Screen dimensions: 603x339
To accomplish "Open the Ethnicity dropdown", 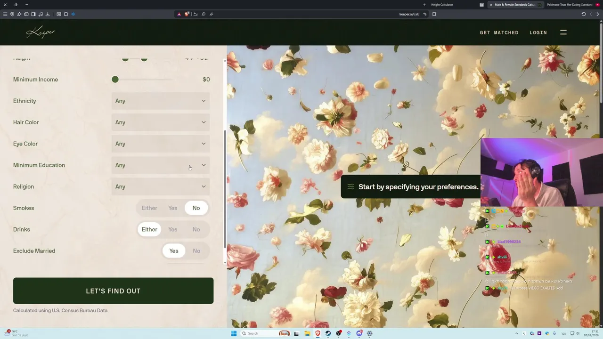I will 161,101.
